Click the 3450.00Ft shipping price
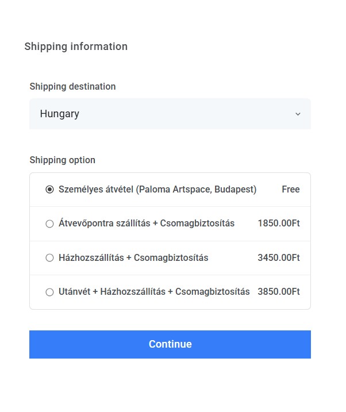Image resolution: width=346 pixels, height=412 pixels. pyautogui.click(x=279, y=258)
